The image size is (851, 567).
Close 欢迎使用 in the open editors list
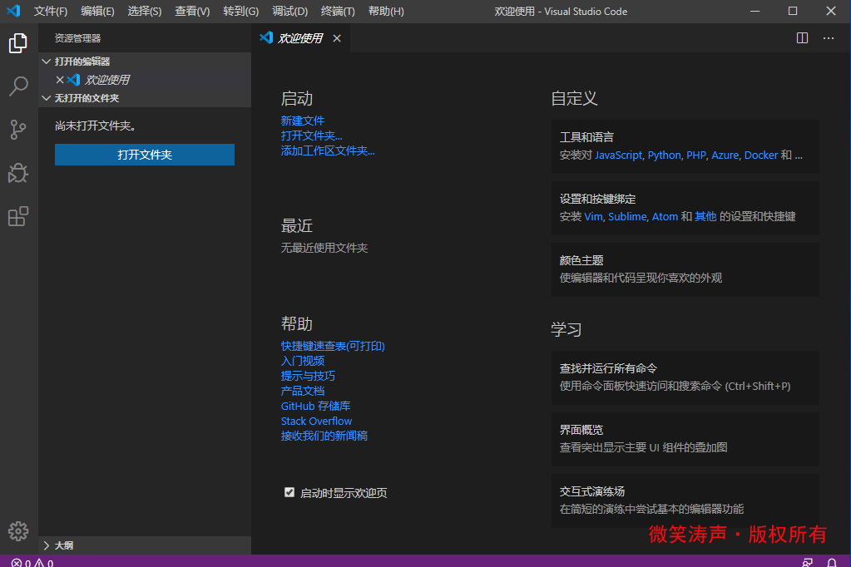[60, 80]
